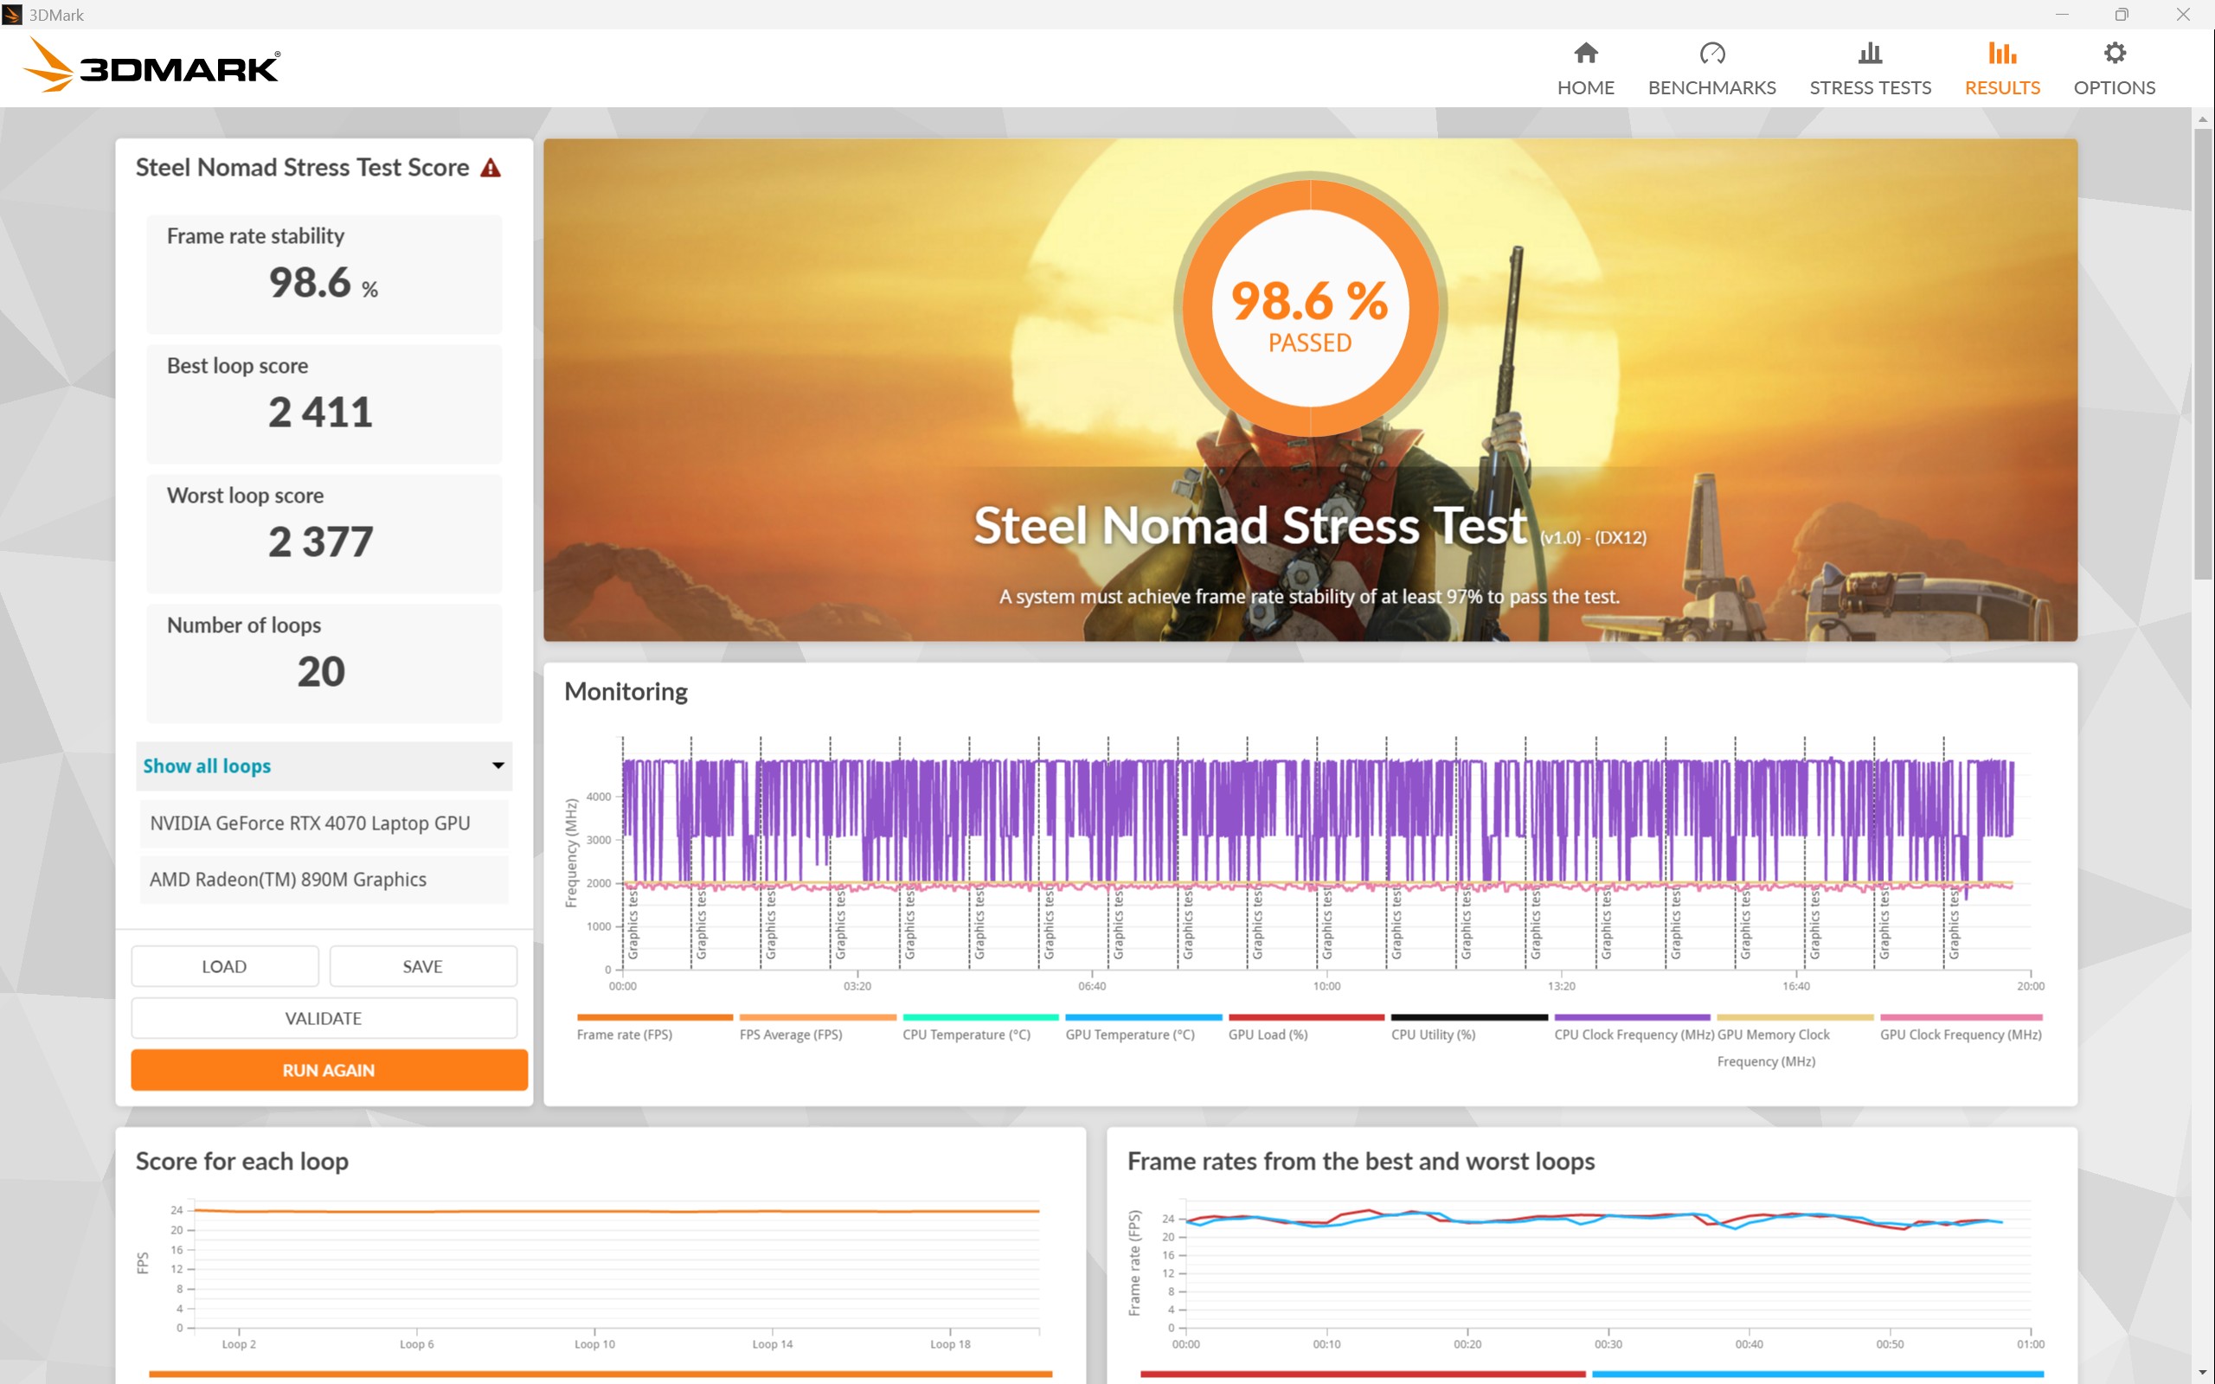2215x1384 pixels.
Task: Click Loop 2 label in score chart
Action: [x=239, y=1343]
